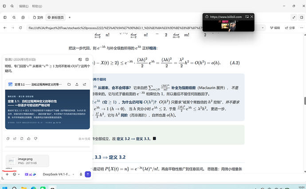This screenshot has height=189, width=306.
Task: Add attachment with plus button in chat input
Action: point(7,174)
